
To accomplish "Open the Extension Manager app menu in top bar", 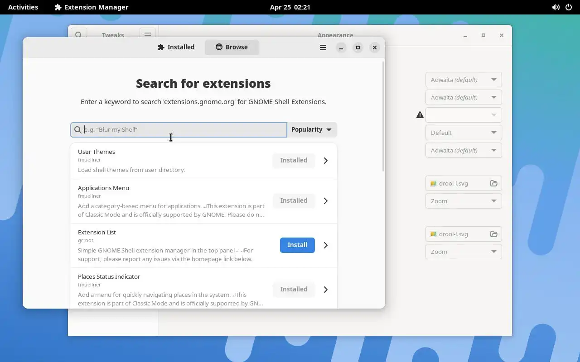I will (x=92, y=7).
